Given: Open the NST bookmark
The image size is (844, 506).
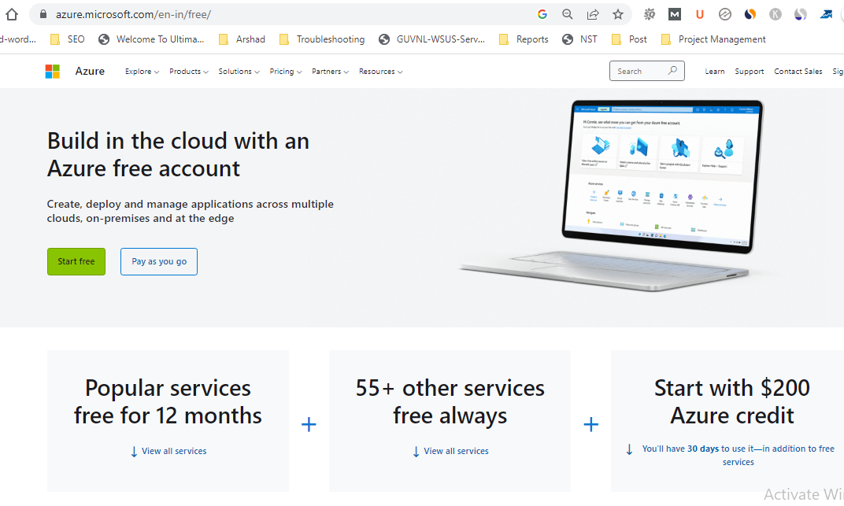Looking at the screenshot, I should tap(579, 39).
